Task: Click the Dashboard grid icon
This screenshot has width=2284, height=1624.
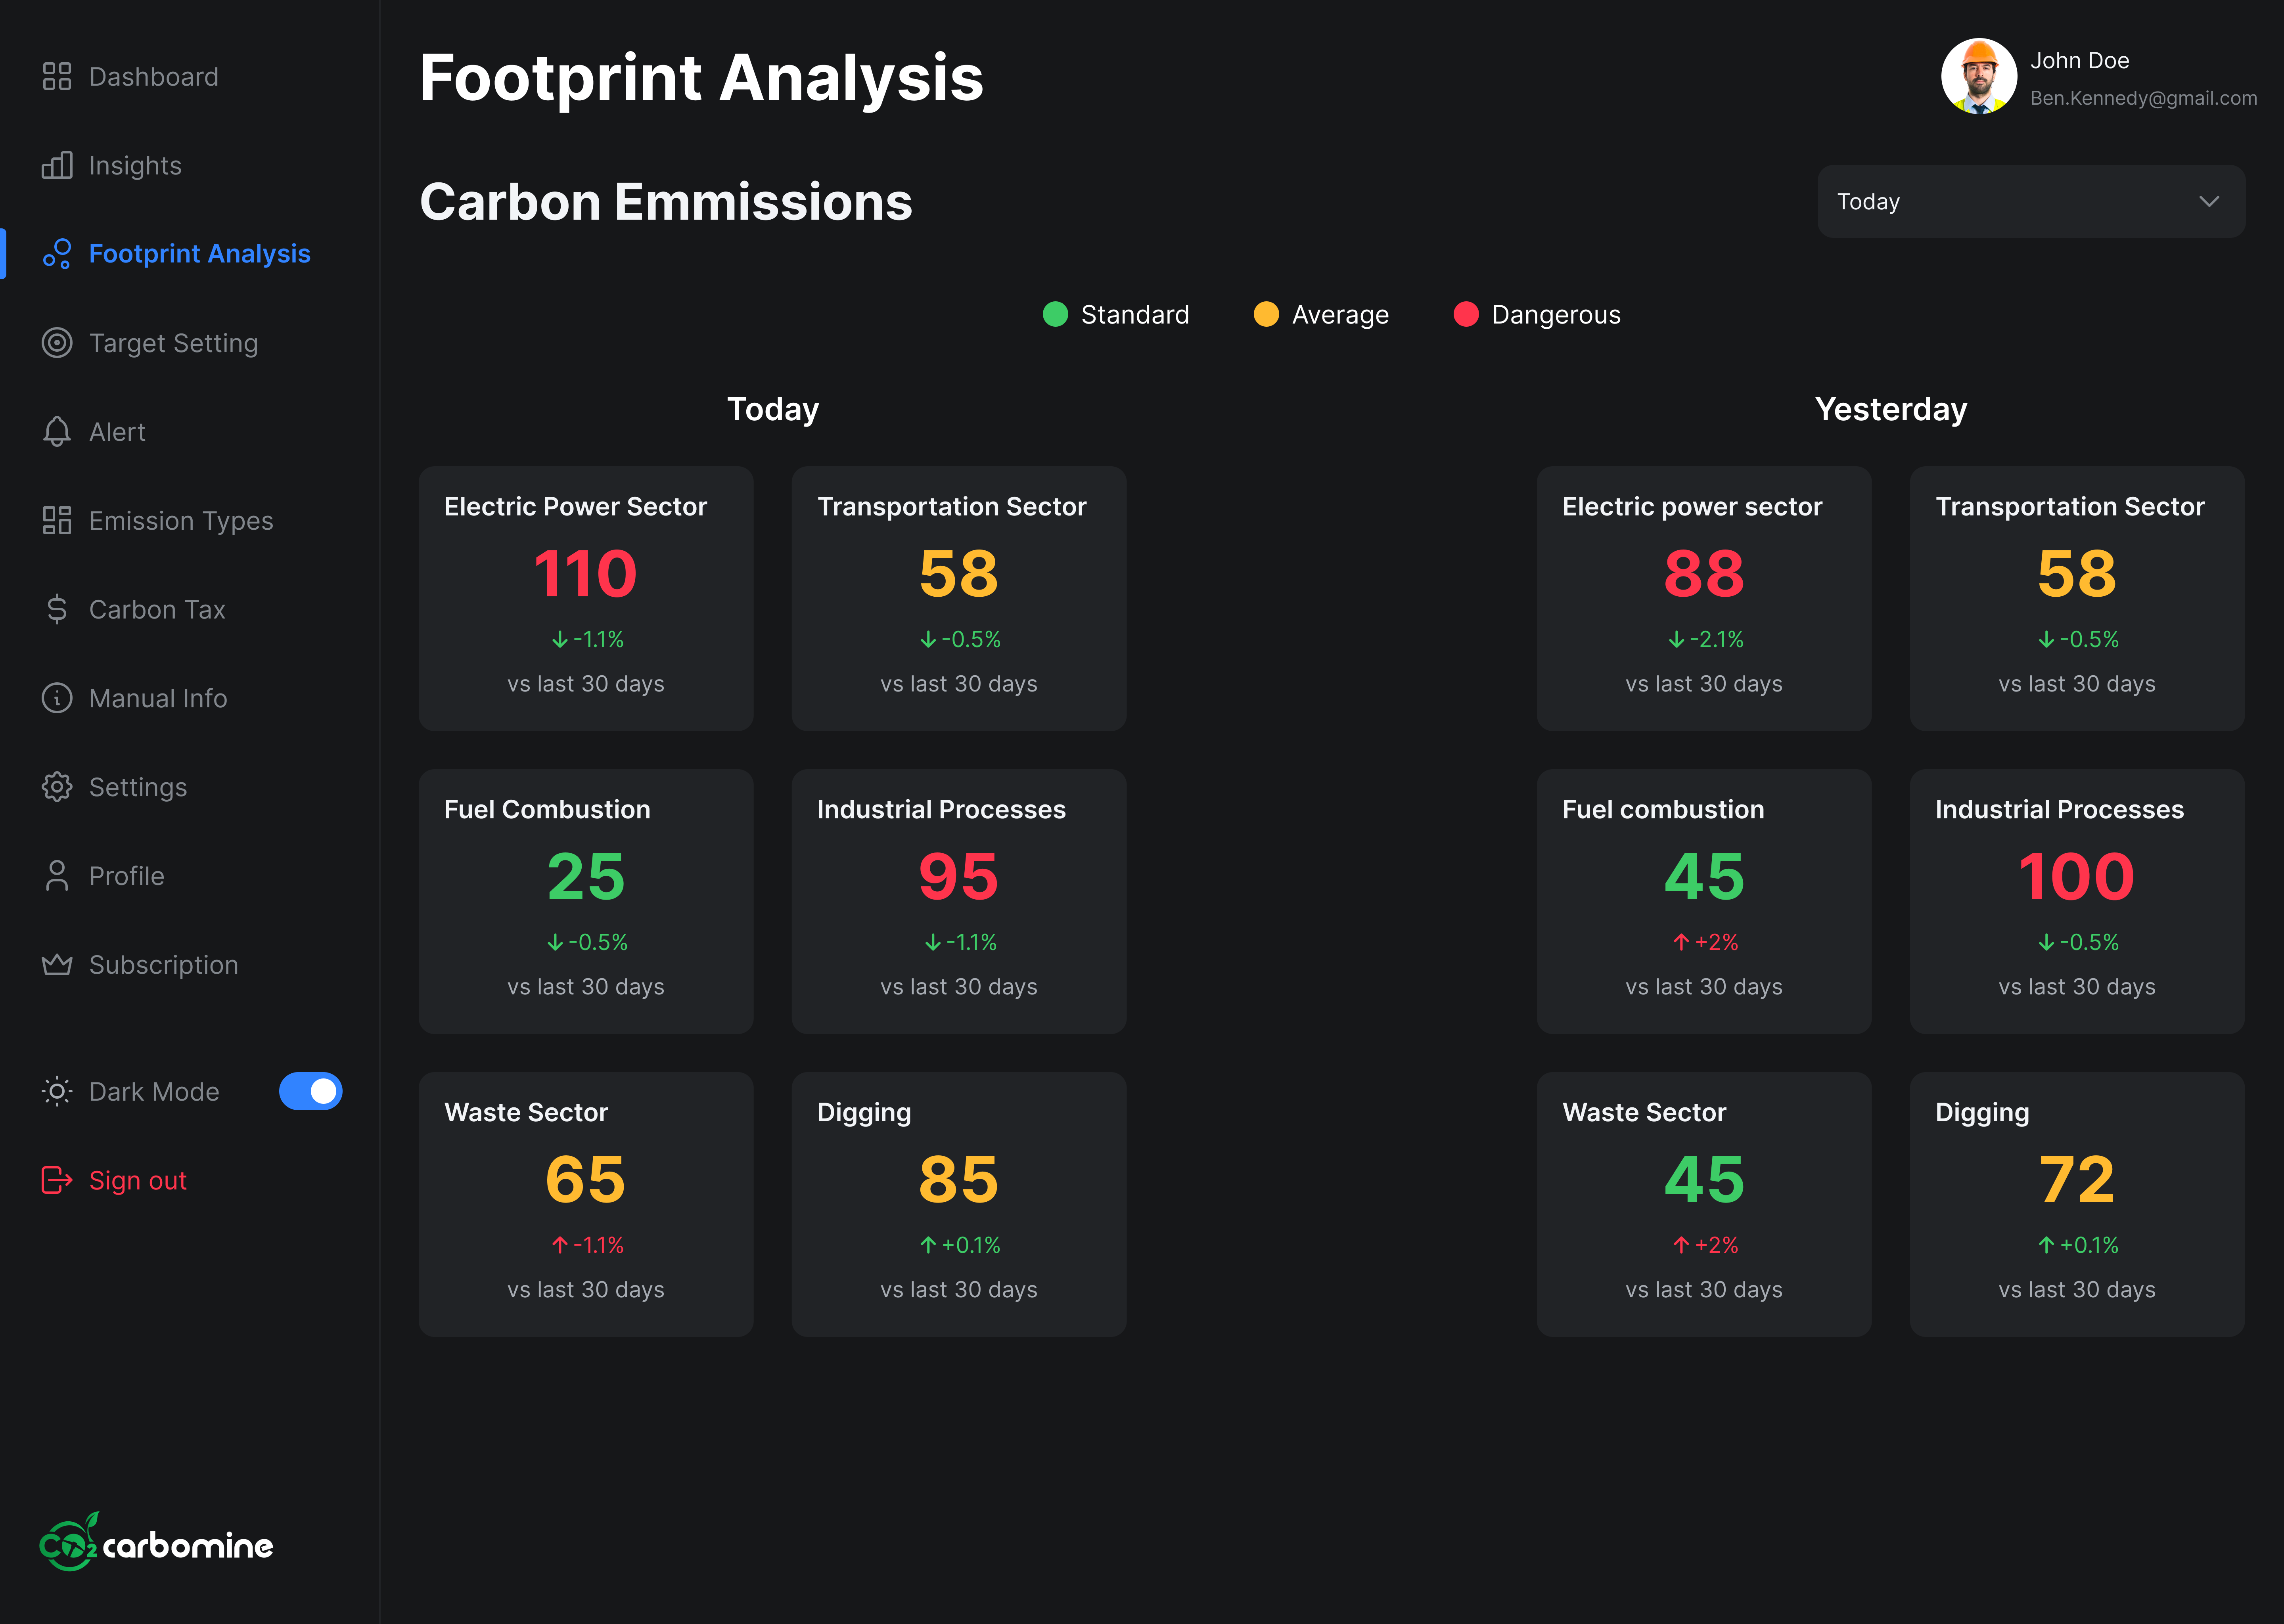Action: tap(57, 77)
